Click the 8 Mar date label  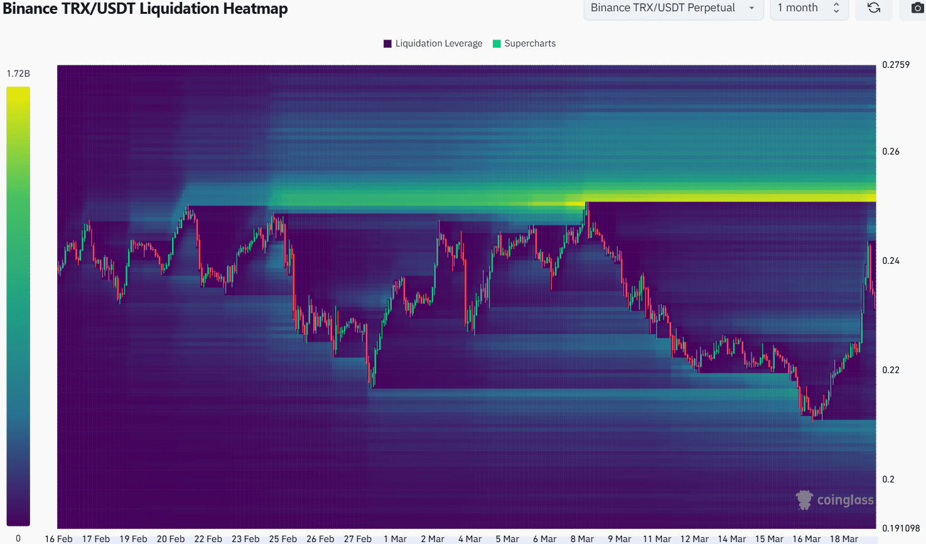point(582,539)
